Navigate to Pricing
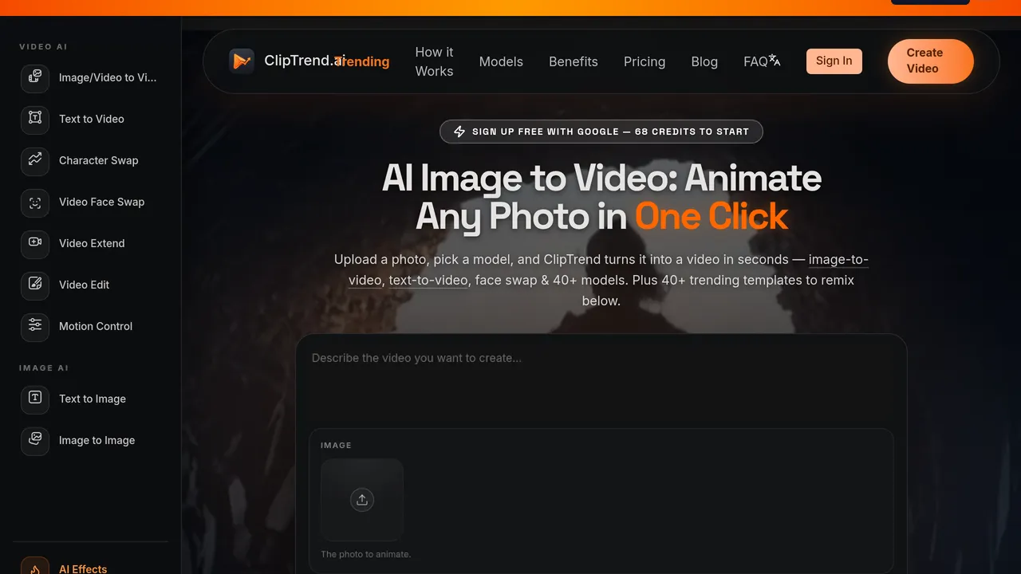The width and height of the screenshot is (1021, 574). coord(645,61)
